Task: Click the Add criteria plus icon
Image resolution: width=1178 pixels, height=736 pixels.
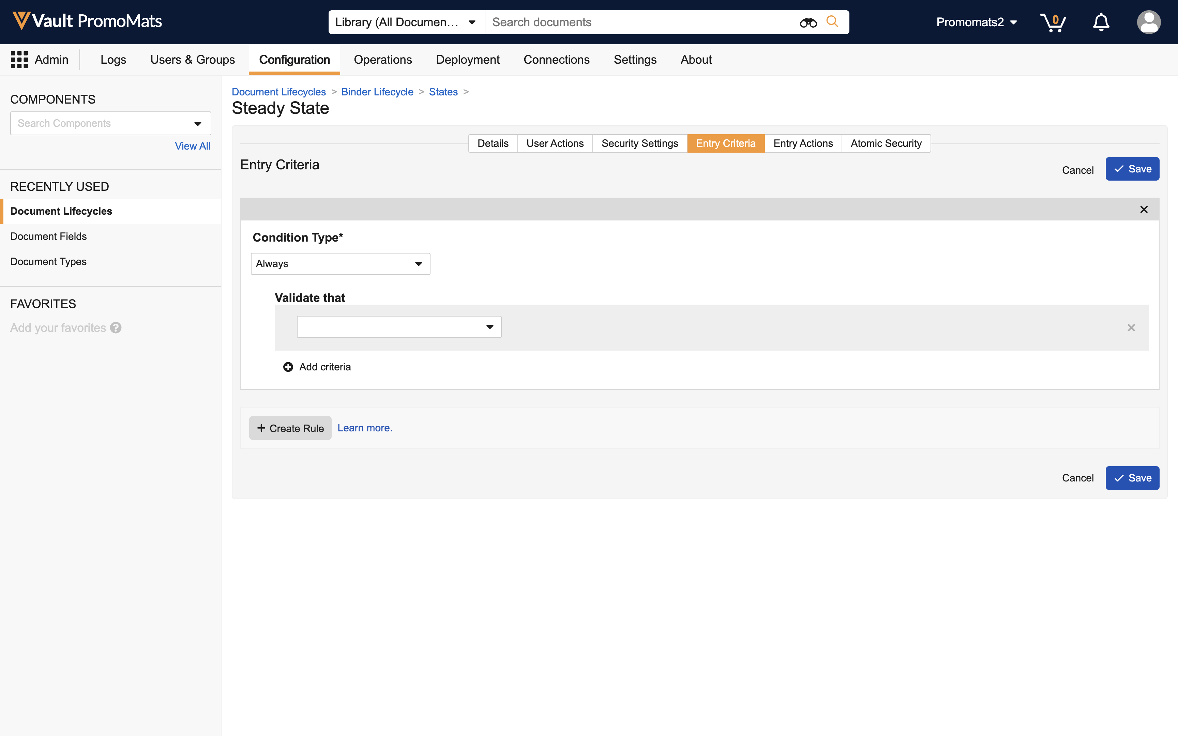Action: [288, 367]
